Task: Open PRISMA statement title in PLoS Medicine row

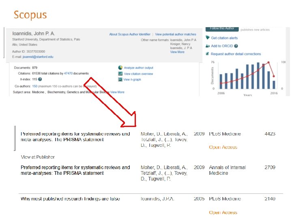Action: tap(75, 137)
